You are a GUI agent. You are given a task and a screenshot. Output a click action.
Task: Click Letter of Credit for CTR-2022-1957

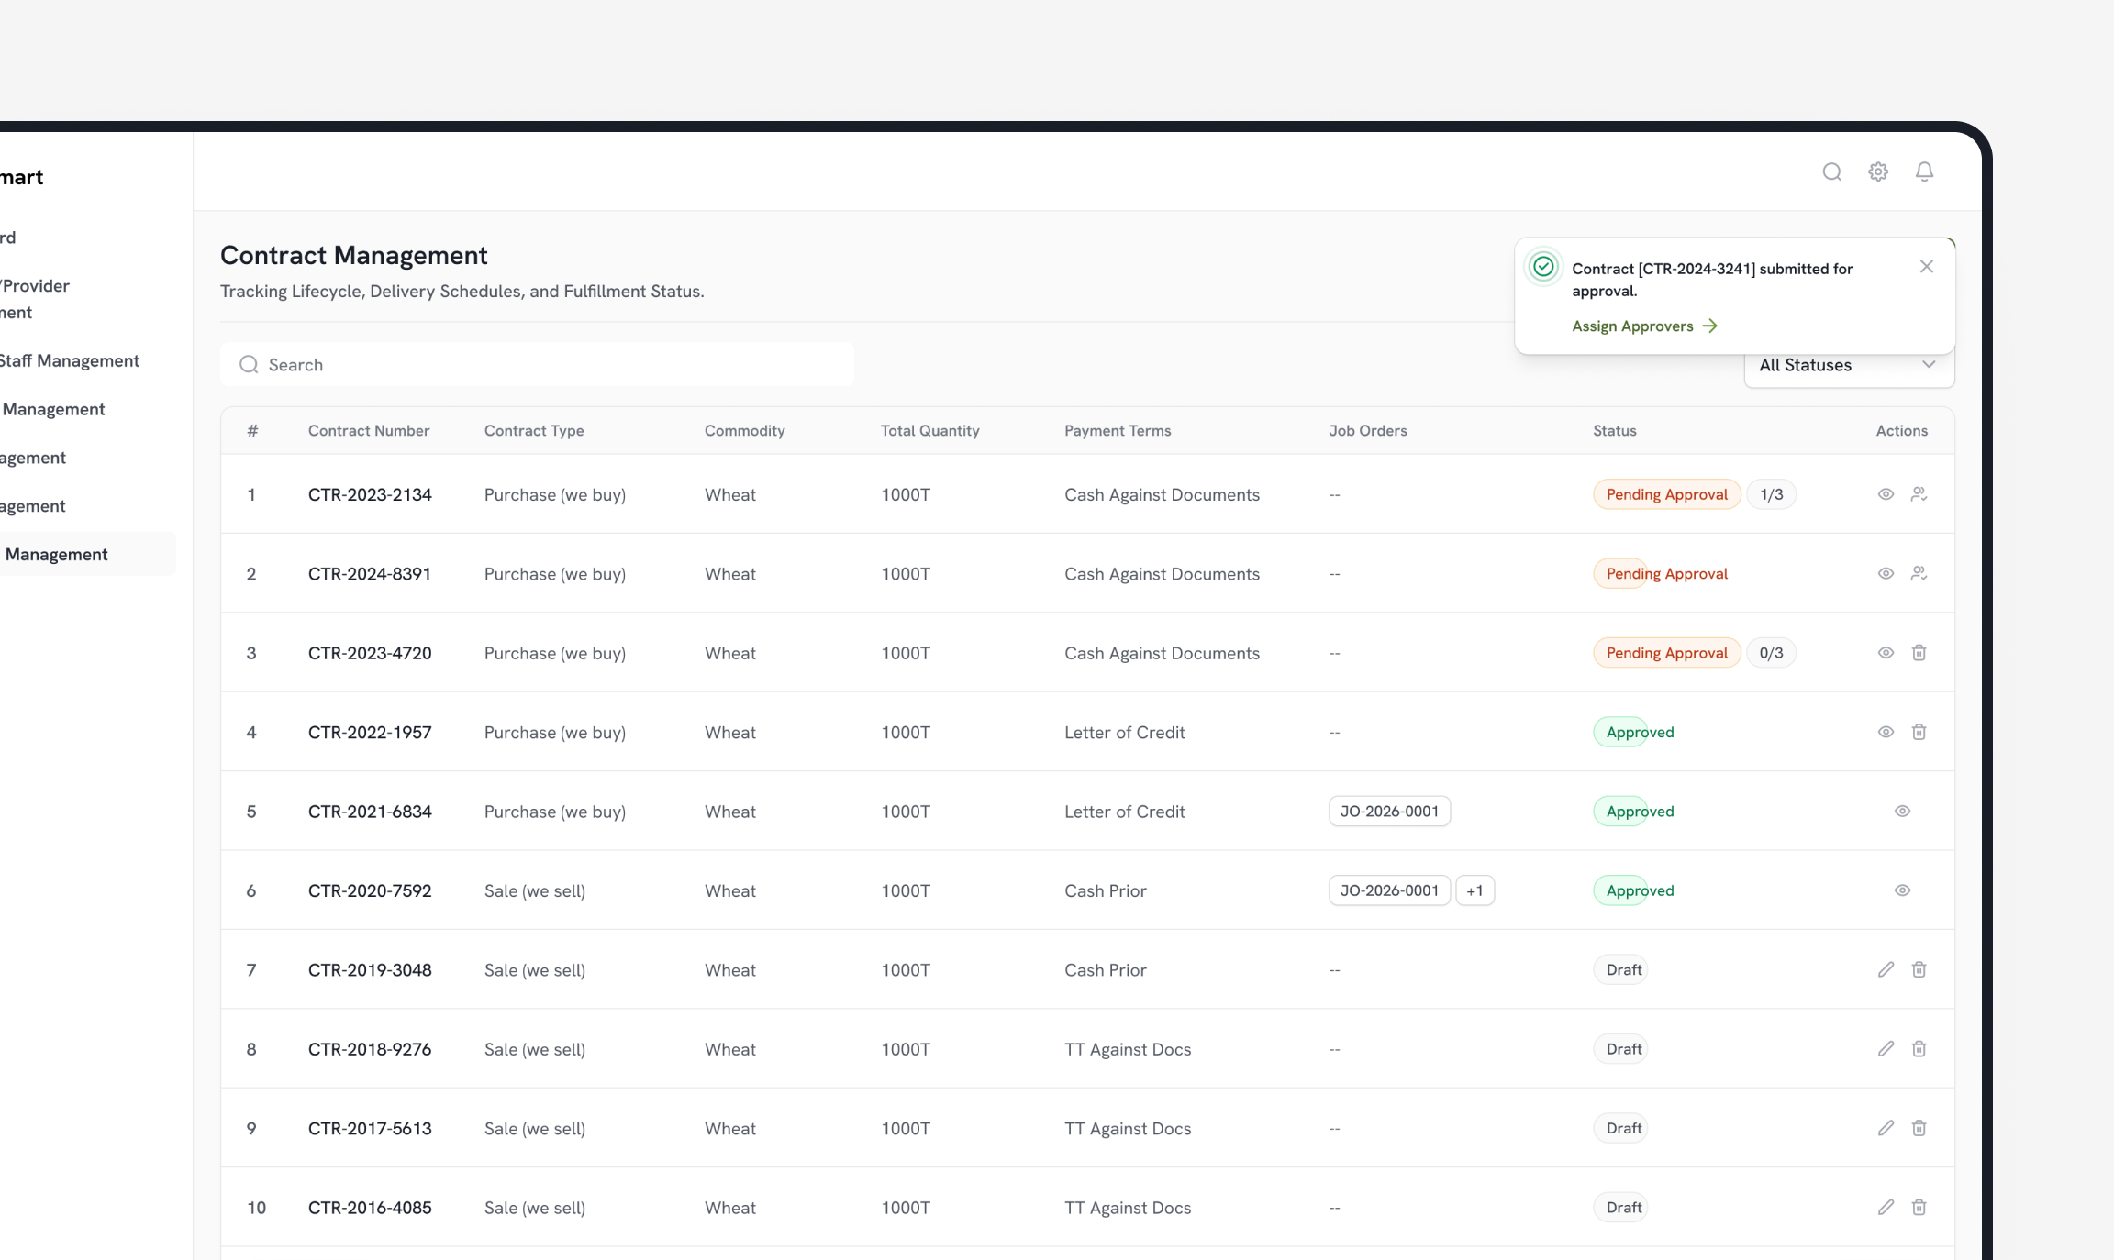[1125, 733]
